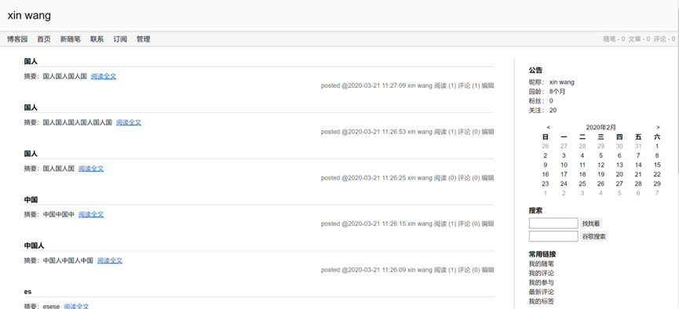
Task: Edit the post from 11:26:53 via 编辑
Action: coord(488,132)
